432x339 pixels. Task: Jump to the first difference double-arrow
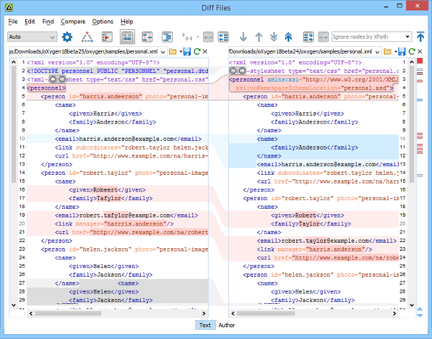click(288, 37)
